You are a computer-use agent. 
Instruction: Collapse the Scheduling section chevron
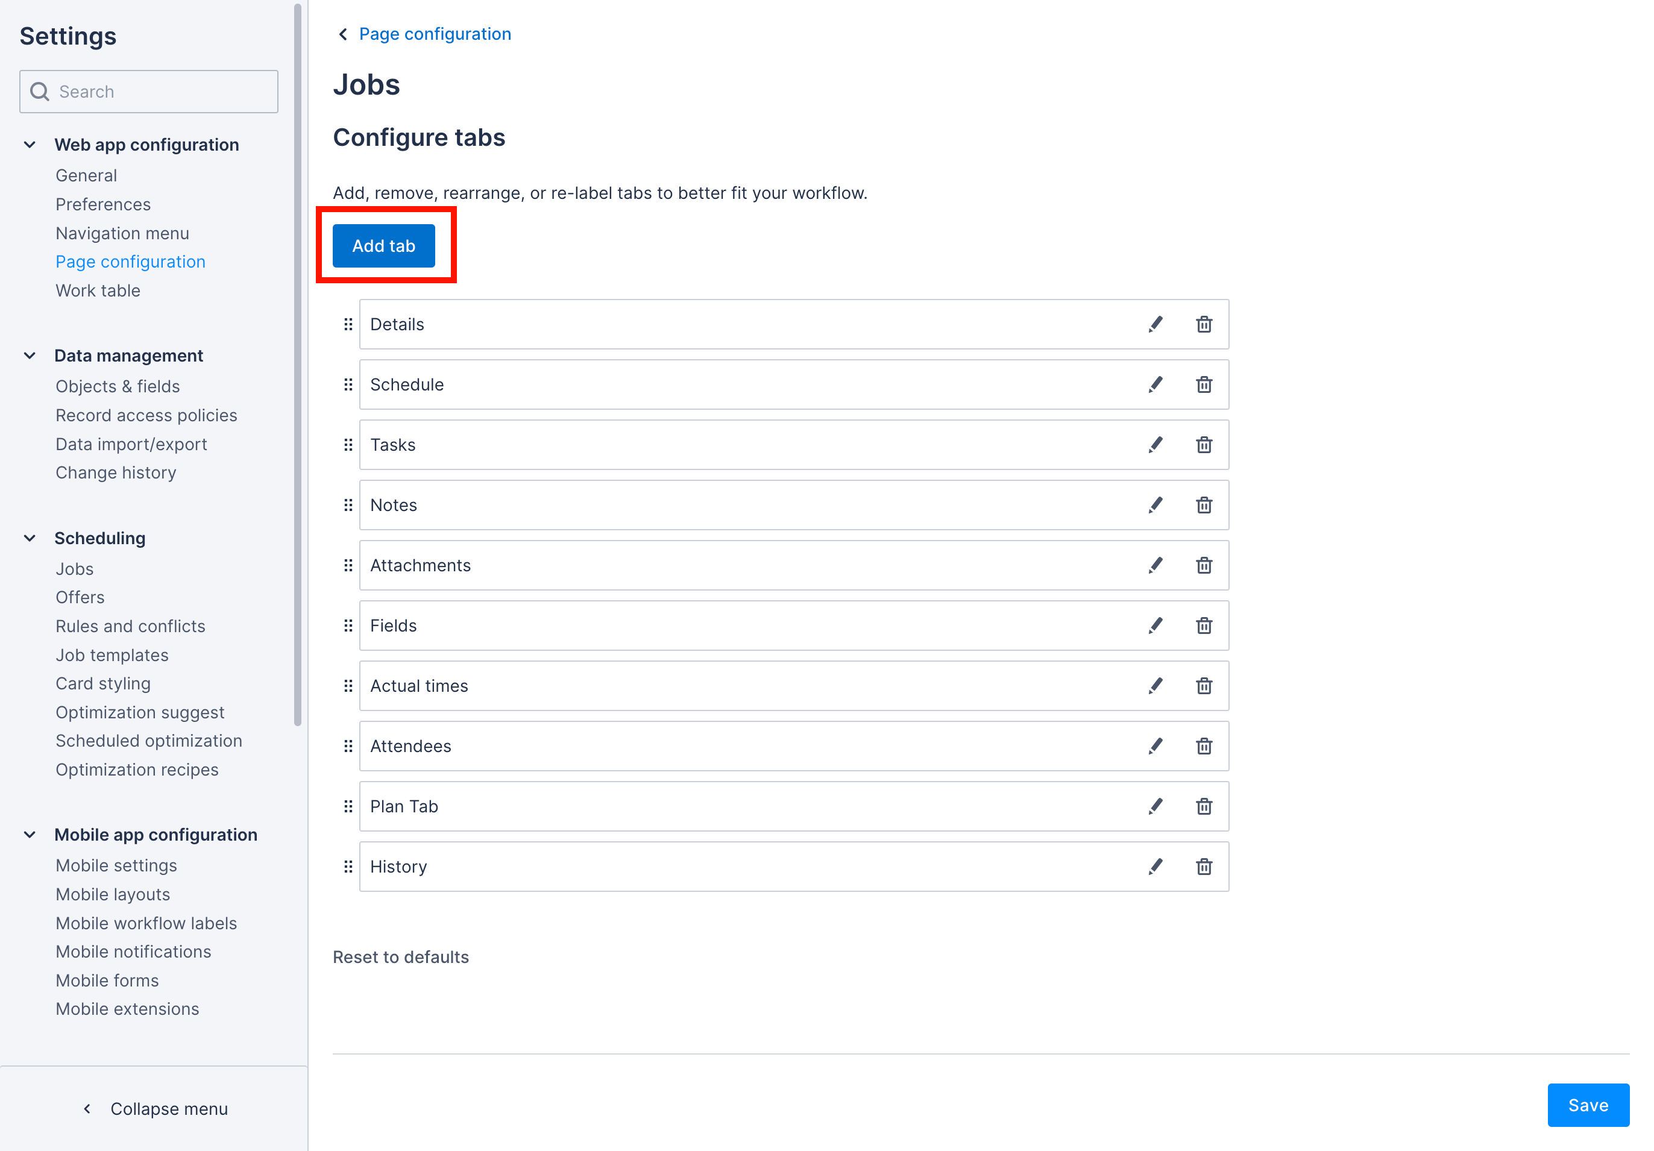pyautogui.click(x=30, y=538)
